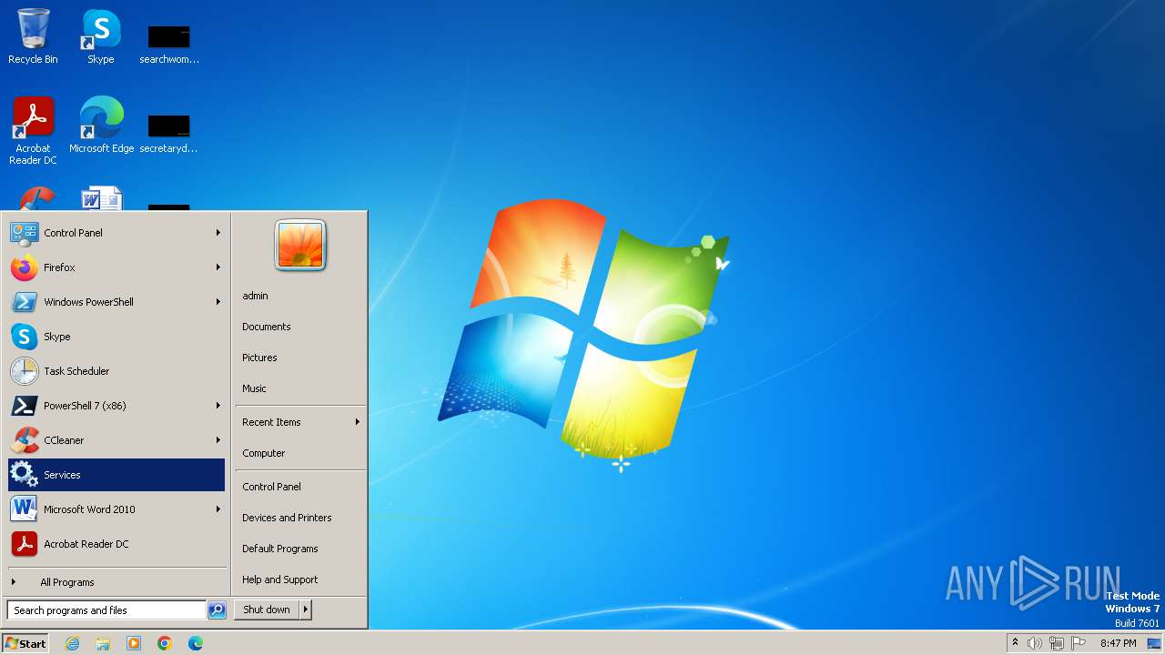Launch PowerShell 7 (x86) entry
1165x655 pixels.
point(116,406)
